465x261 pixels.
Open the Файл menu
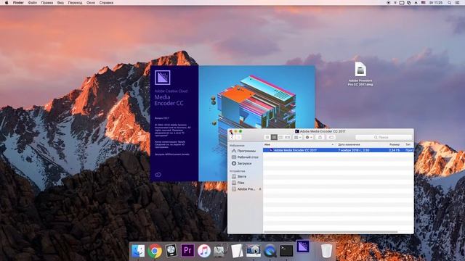coord(32,3)
